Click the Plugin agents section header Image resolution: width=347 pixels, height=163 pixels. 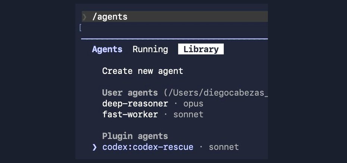(x=135, y=136)
